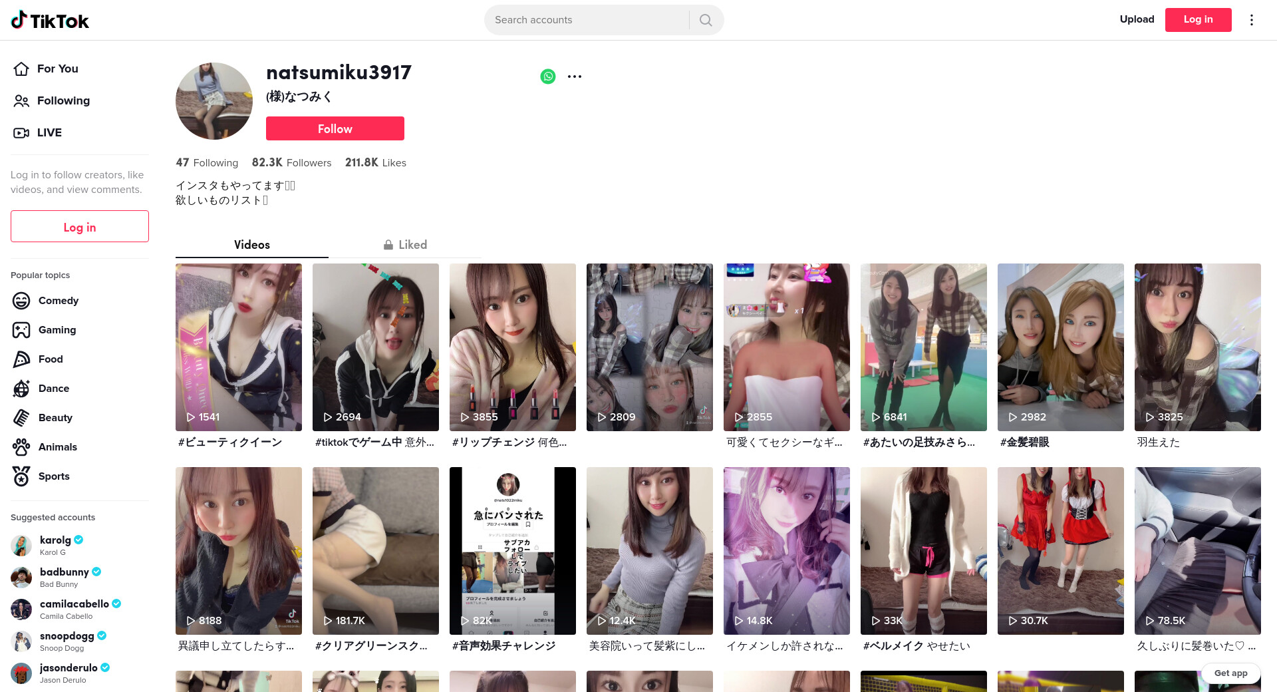Open the video with 2982 views

coord(1061,347)
